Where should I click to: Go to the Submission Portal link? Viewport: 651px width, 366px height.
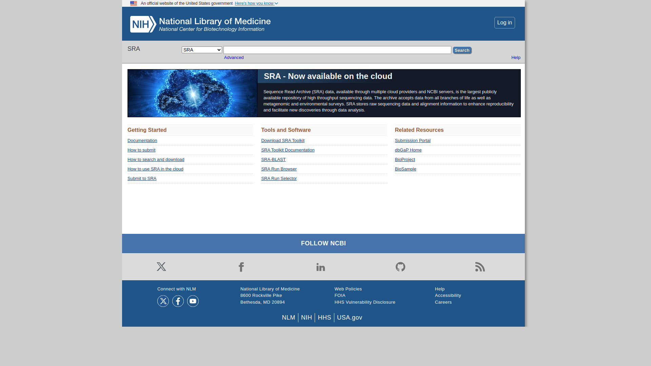[x=413, y=141]
